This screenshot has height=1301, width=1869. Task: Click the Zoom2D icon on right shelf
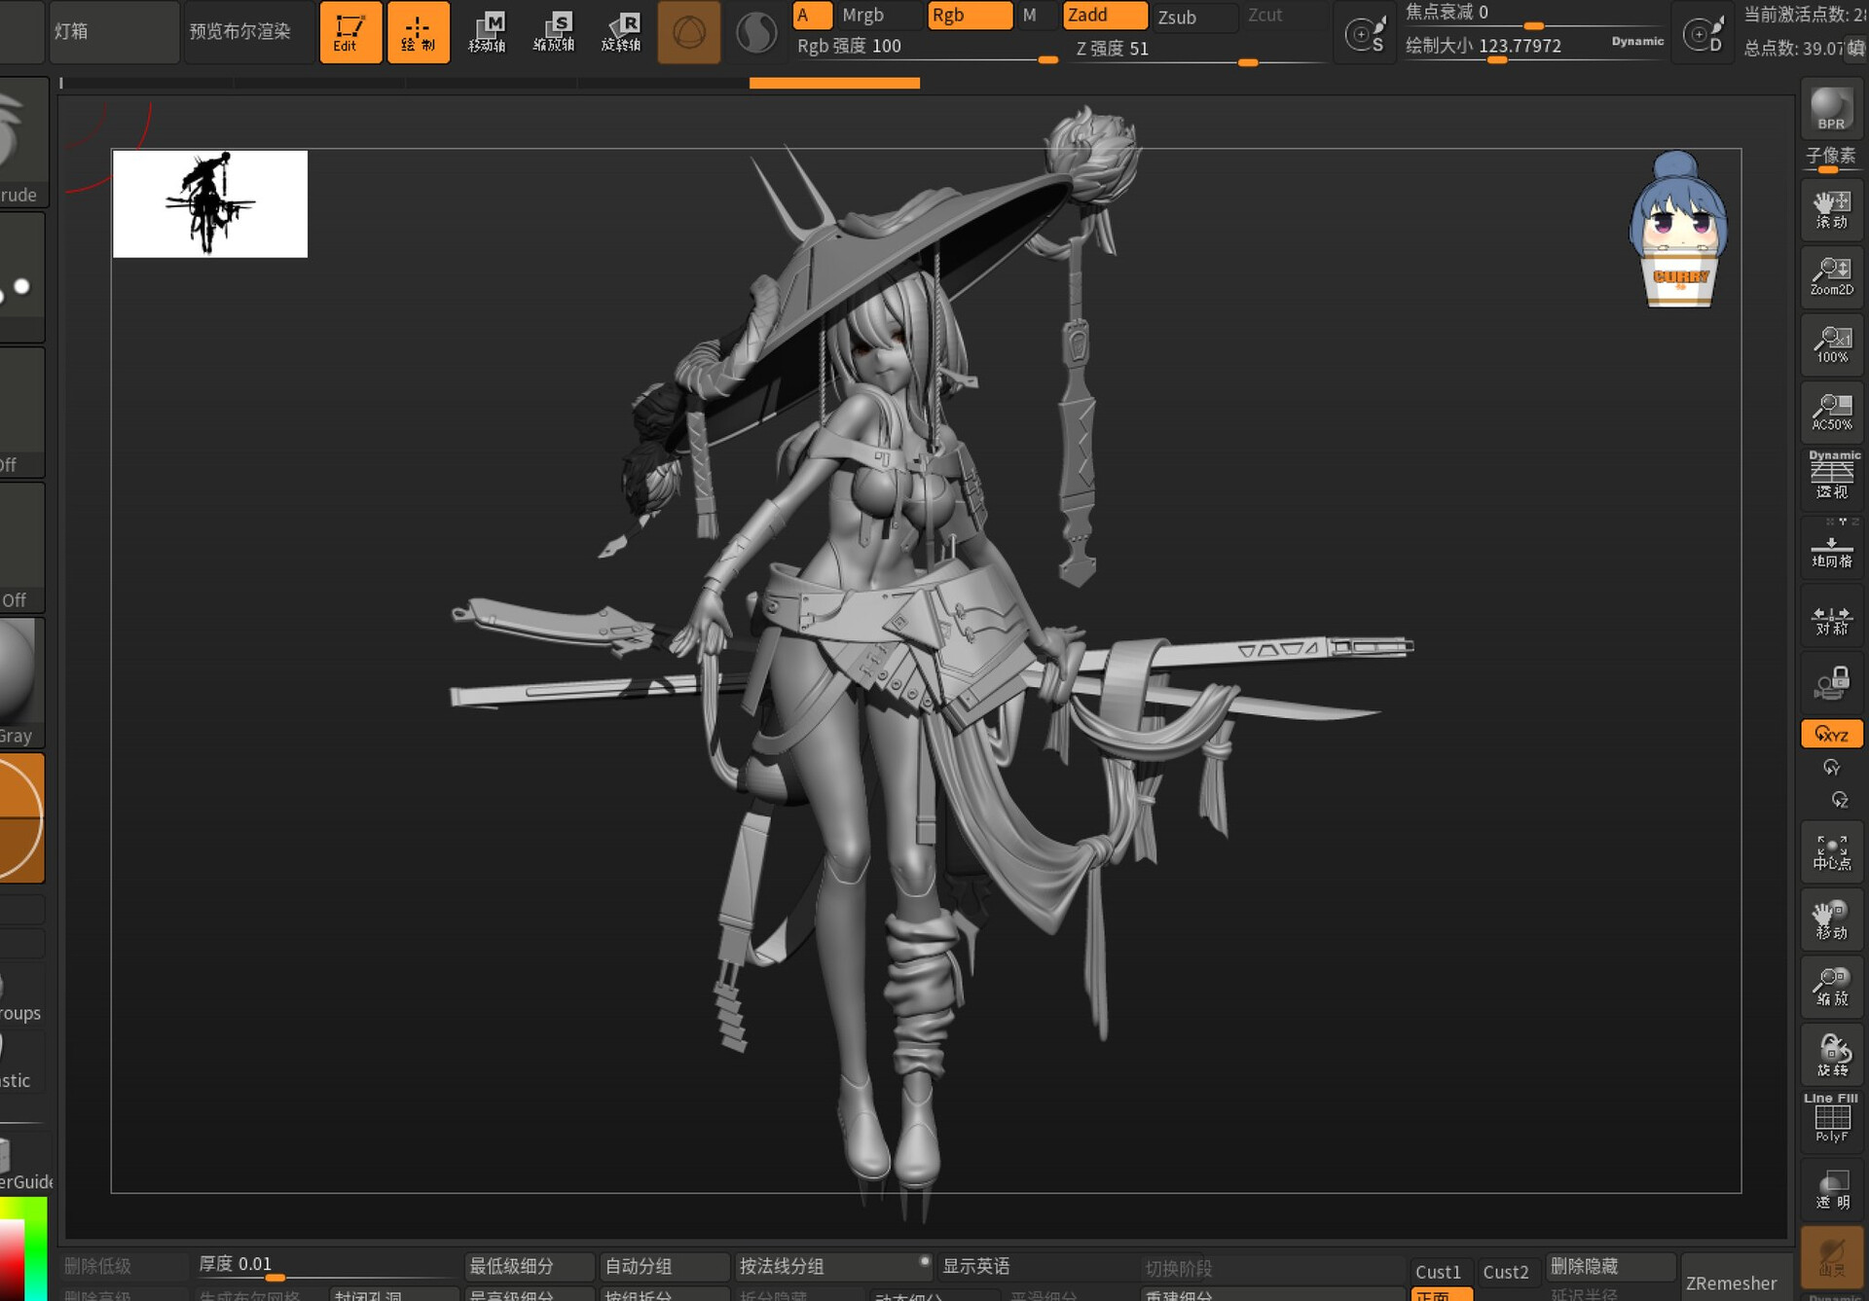coord(1830,277)
